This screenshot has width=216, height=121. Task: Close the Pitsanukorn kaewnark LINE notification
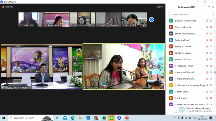(214, 106)
